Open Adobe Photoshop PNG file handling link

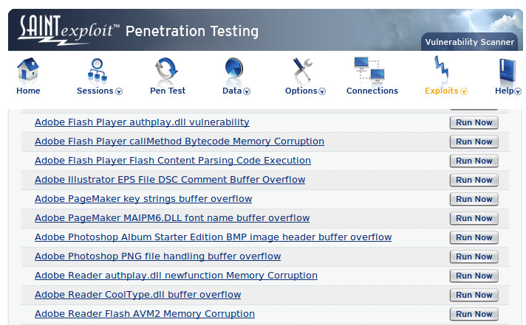point(157,256)
